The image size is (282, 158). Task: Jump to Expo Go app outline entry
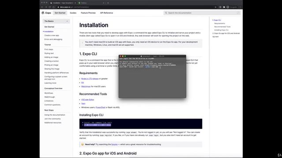point(226,33)
